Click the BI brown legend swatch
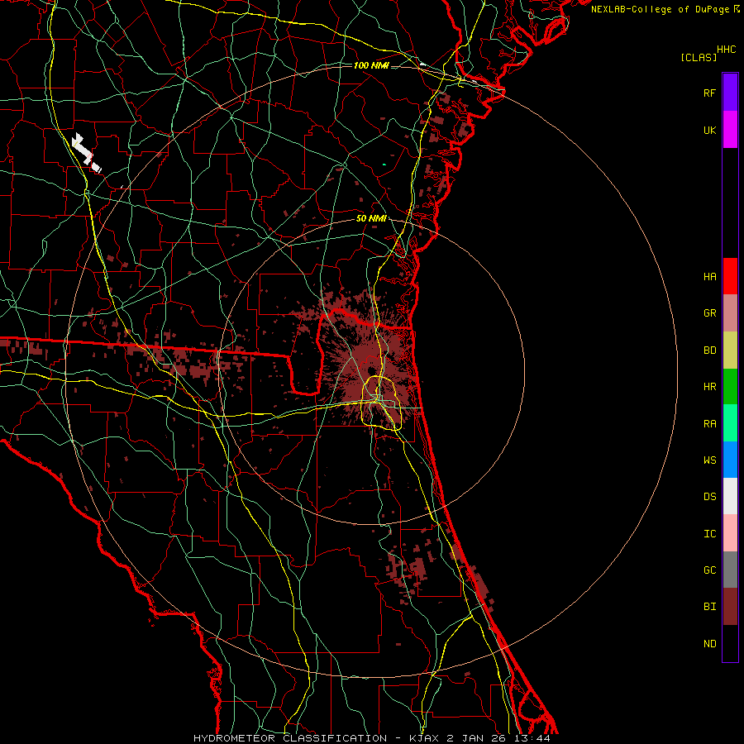Viewport: 744px width, 744px height. click(x=730, y=607)
